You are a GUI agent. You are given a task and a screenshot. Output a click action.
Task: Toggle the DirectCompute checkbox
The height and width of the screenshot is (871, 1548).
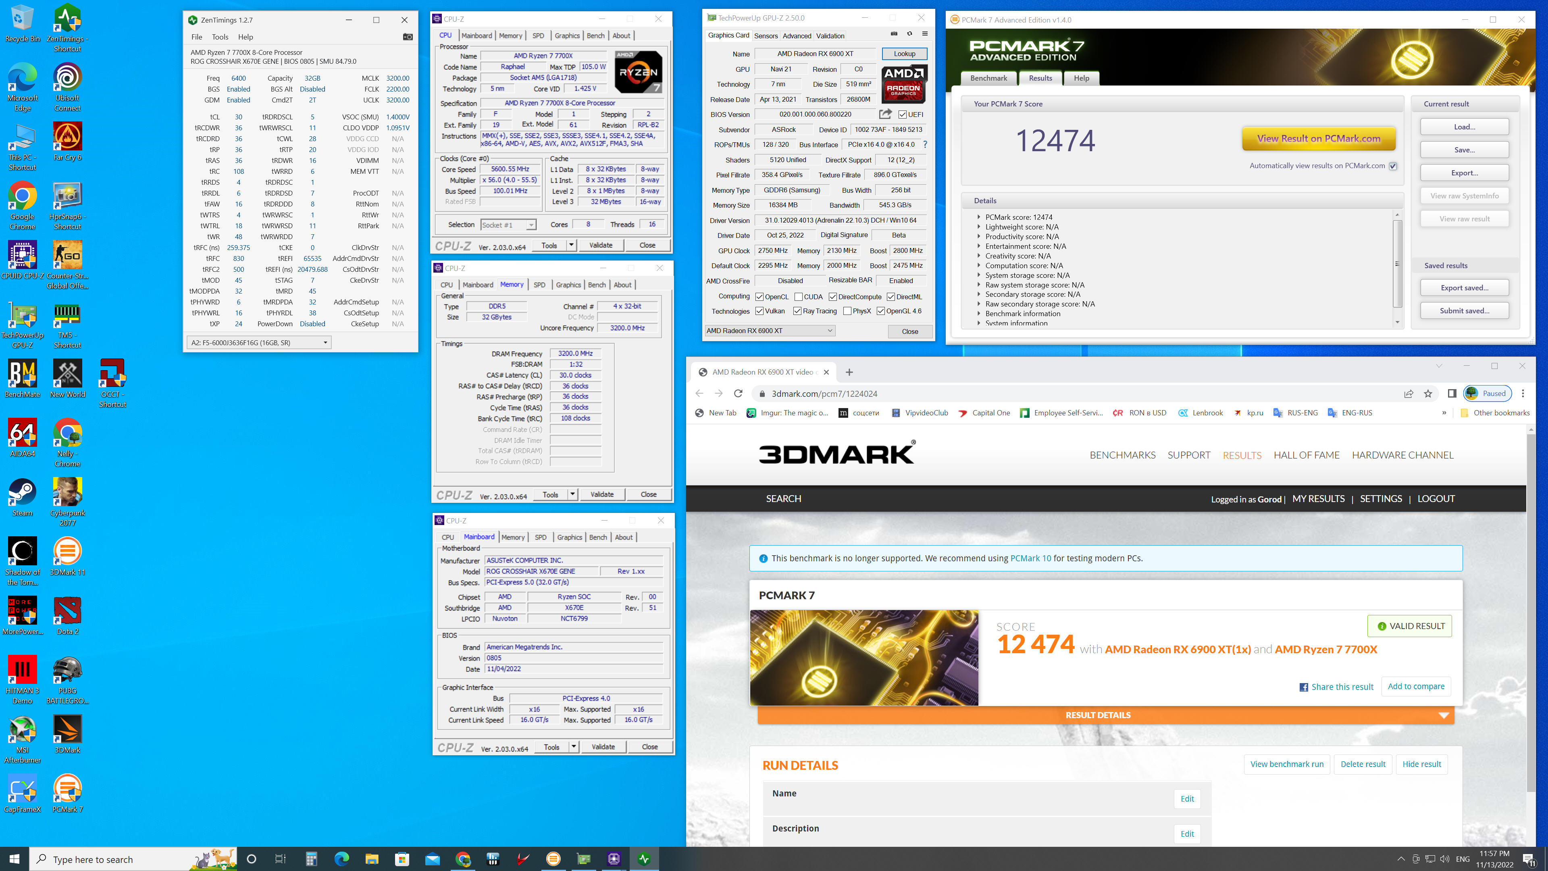tap(833, 297)
